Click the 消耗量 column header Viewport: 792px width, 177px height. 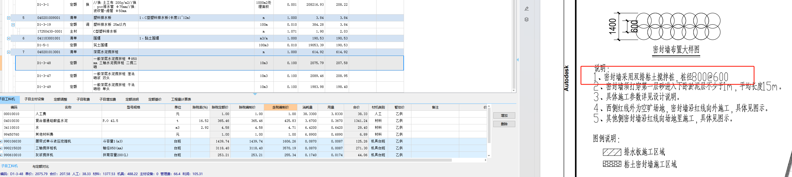coord(308,107)
